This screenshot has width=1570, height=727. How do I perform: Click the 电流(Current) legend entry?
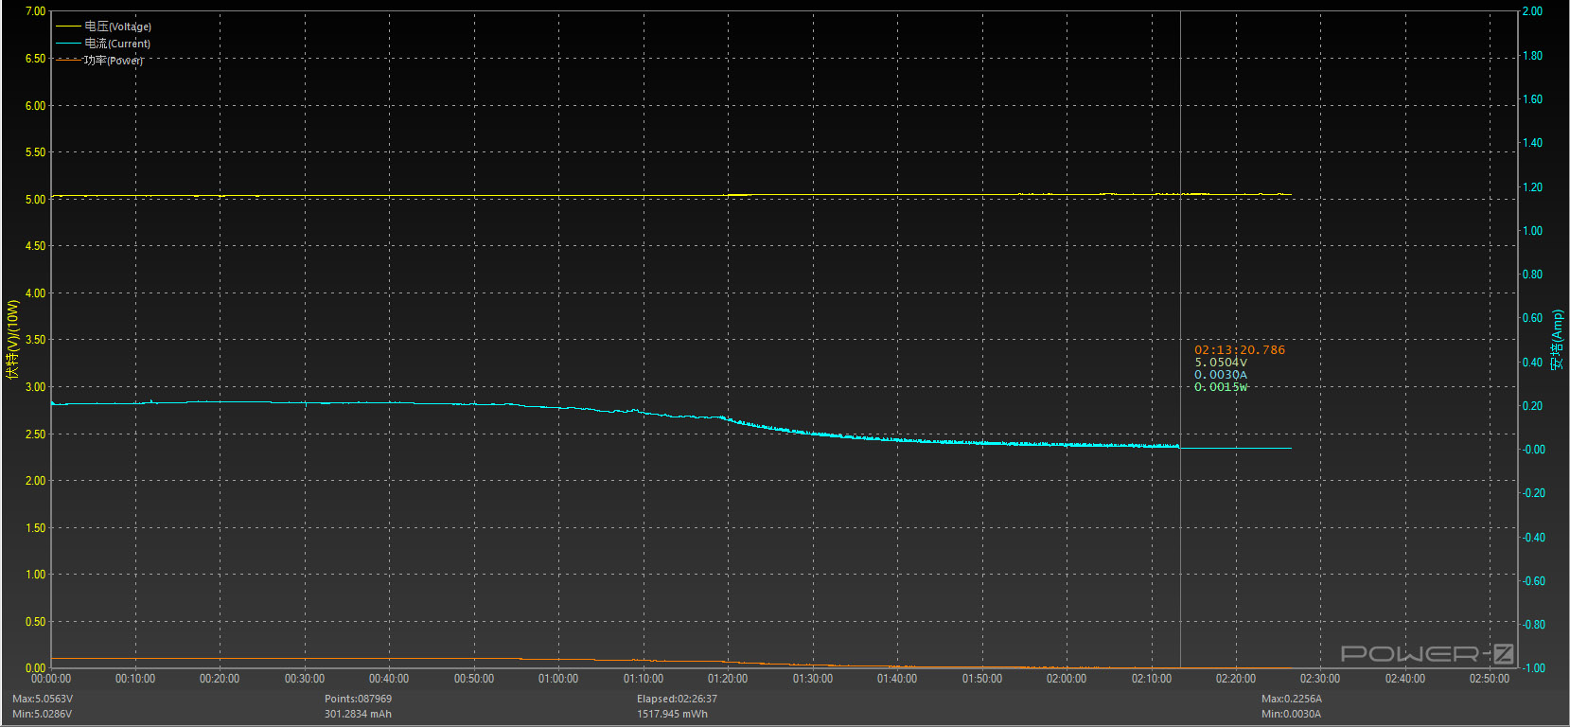(x=103, y=44)
